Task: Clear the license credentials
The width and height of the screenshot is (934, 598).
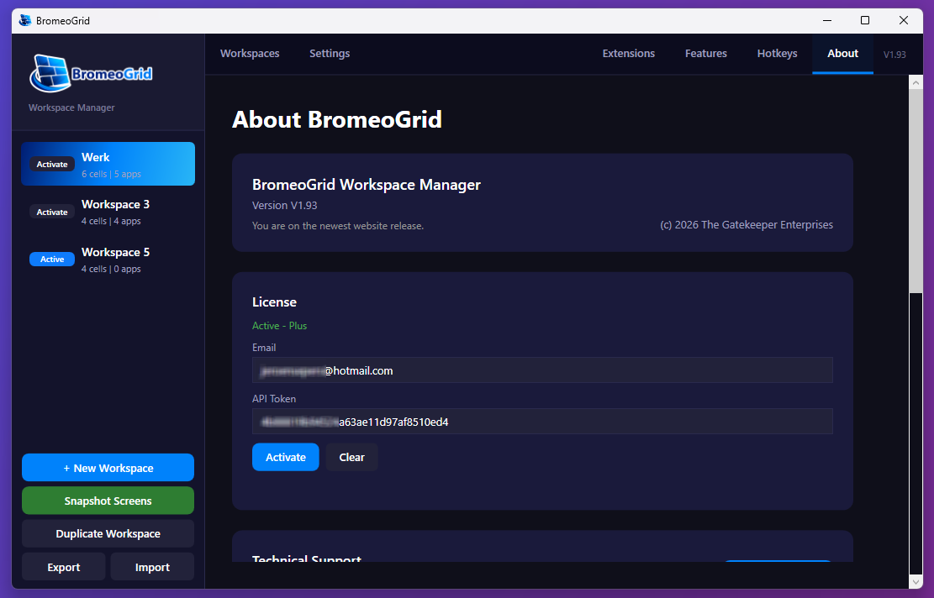Action: (351, 457)
